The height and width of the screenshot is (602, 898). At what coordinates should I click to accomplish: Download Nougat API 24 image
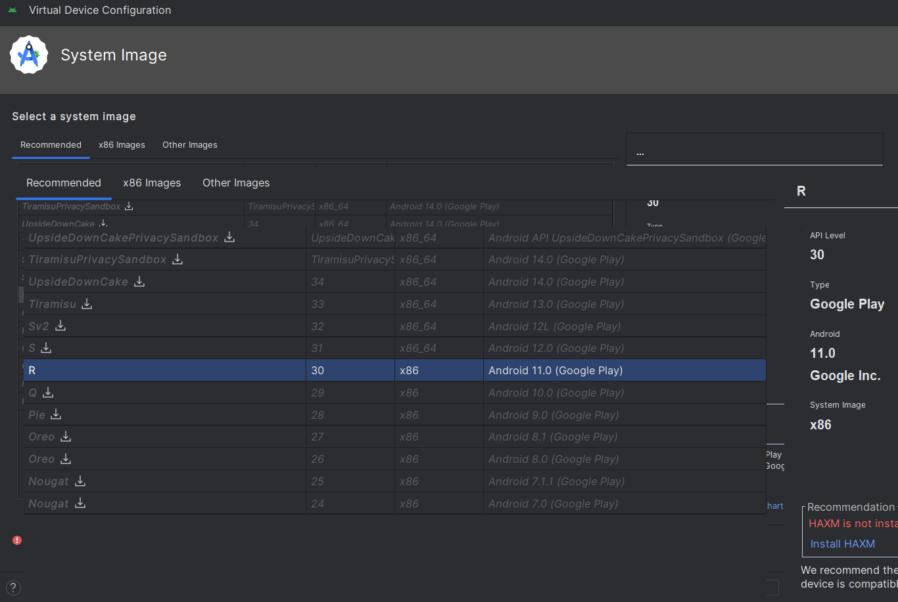[x=80, y=504]
